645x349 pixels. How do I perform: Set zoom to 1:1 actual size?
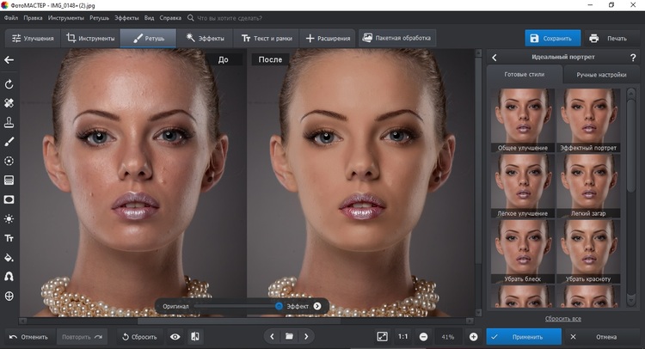click(x=403, y=336)
